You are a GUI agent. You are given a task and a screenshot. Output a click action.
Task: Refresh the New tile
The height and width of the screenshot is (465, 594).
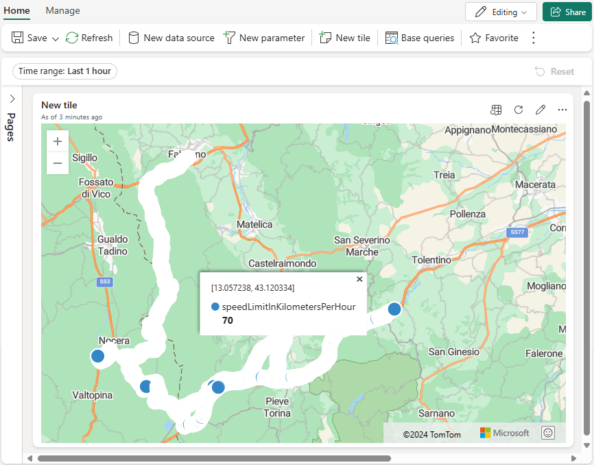(519, 110)
